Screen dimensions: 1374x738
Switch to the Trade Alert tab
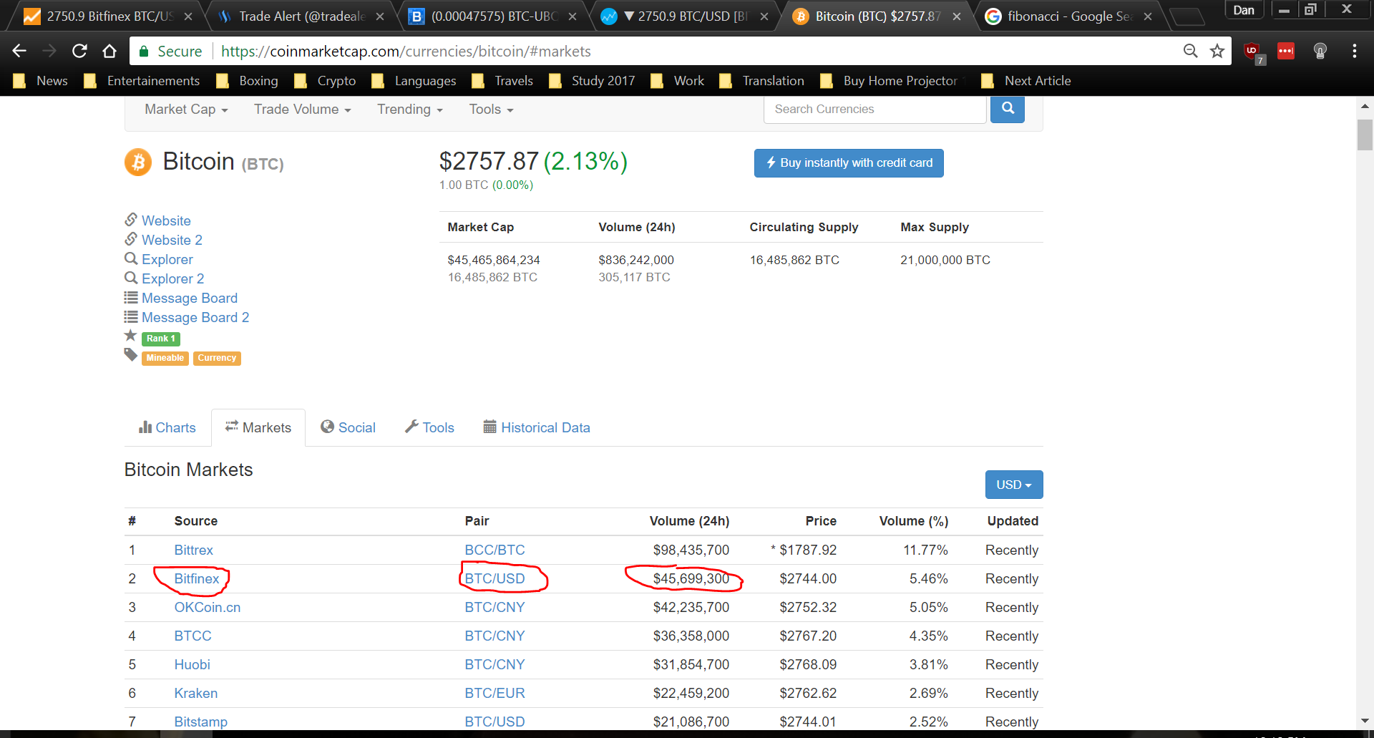pos(301,16)
